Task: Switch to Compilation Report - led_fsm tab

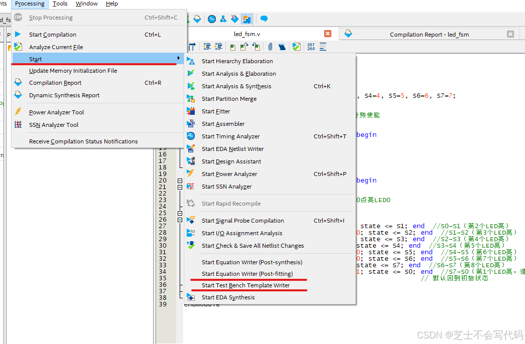Action: [x=429, y=35]
